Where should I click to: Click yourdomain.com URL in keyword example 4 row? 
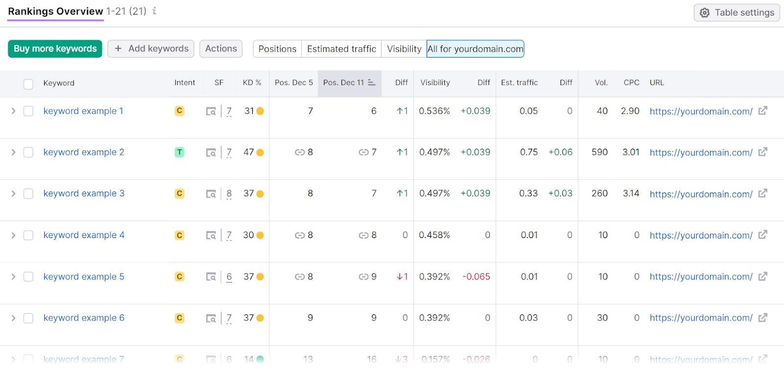tap(701, 236)
